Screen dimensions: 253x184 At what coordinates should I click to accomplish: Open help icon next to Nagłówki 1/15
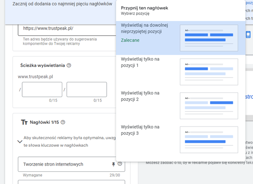(x=63, y=122)
